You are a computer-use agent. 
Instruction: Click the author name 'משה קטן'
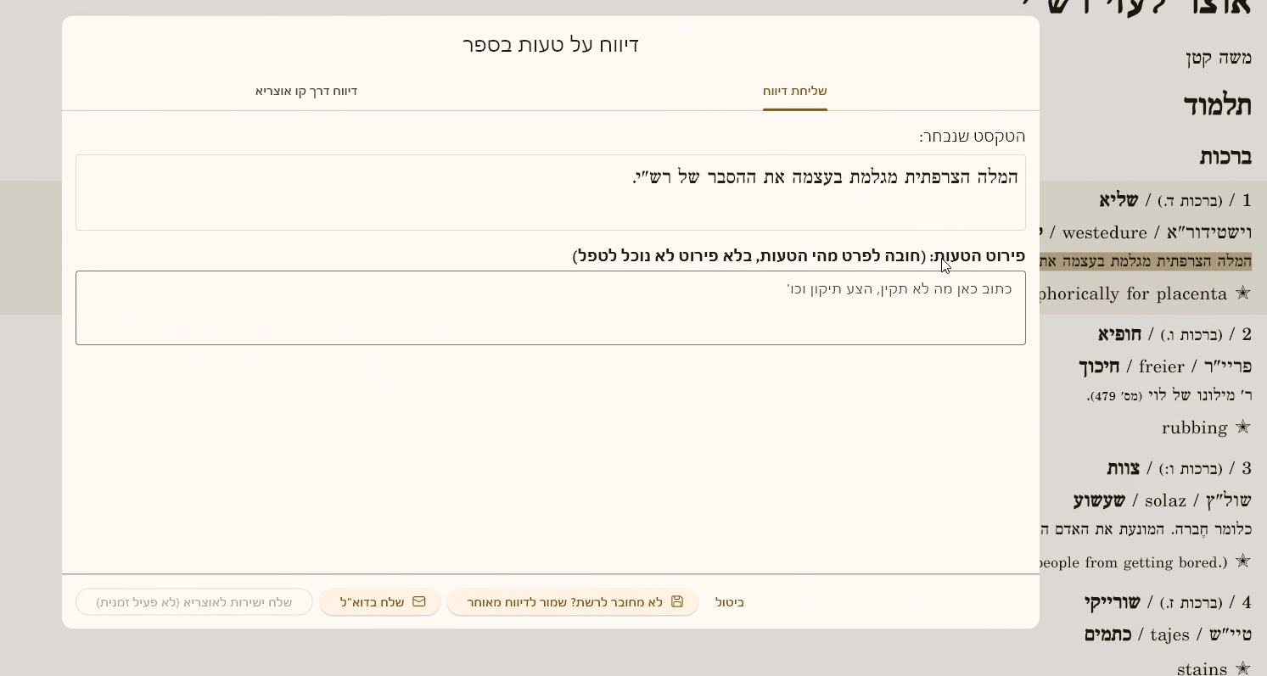[x=1218, y=59]
